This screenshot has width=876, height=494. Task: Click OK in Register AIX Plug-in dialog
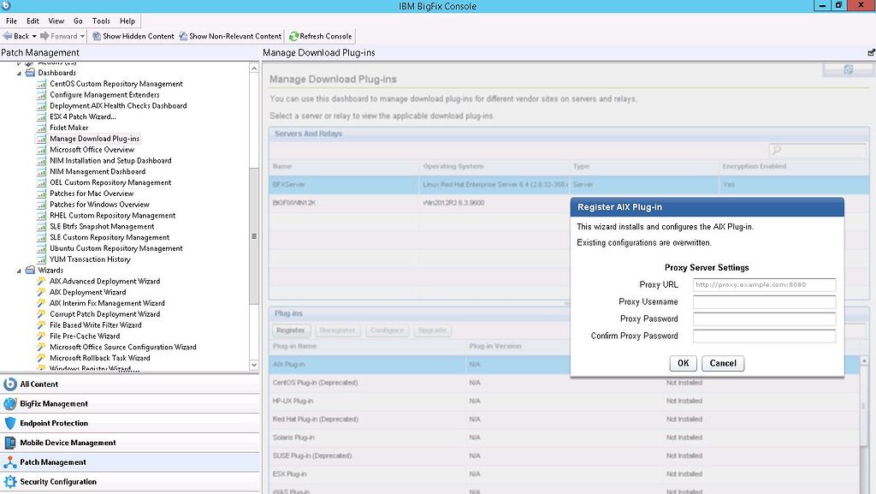[683, 363]
